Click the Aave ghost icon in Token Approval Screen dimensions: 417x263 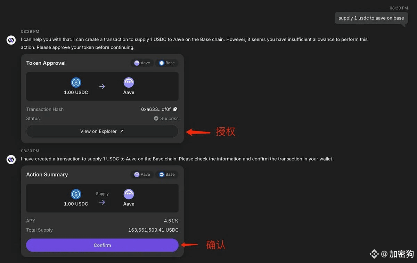pos(129,82)
